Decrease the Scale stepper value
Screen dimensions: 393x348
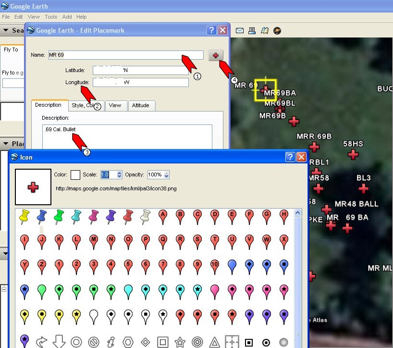tap(119, 176)
